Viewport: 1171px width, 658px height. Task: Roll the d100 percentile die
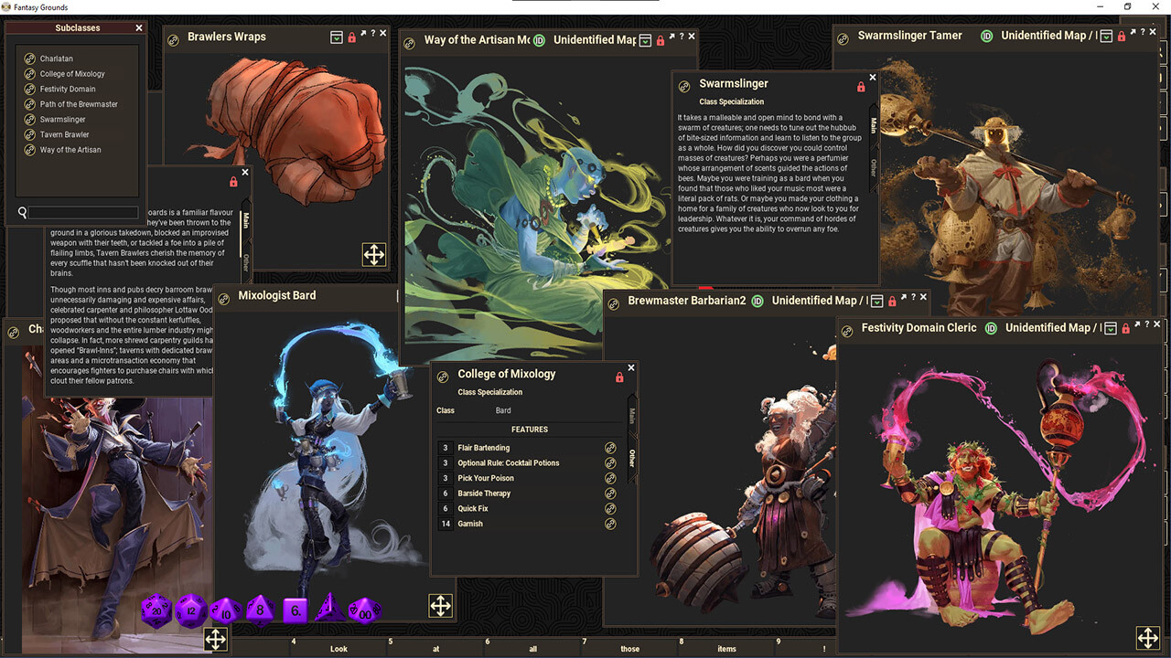point(365,610)
